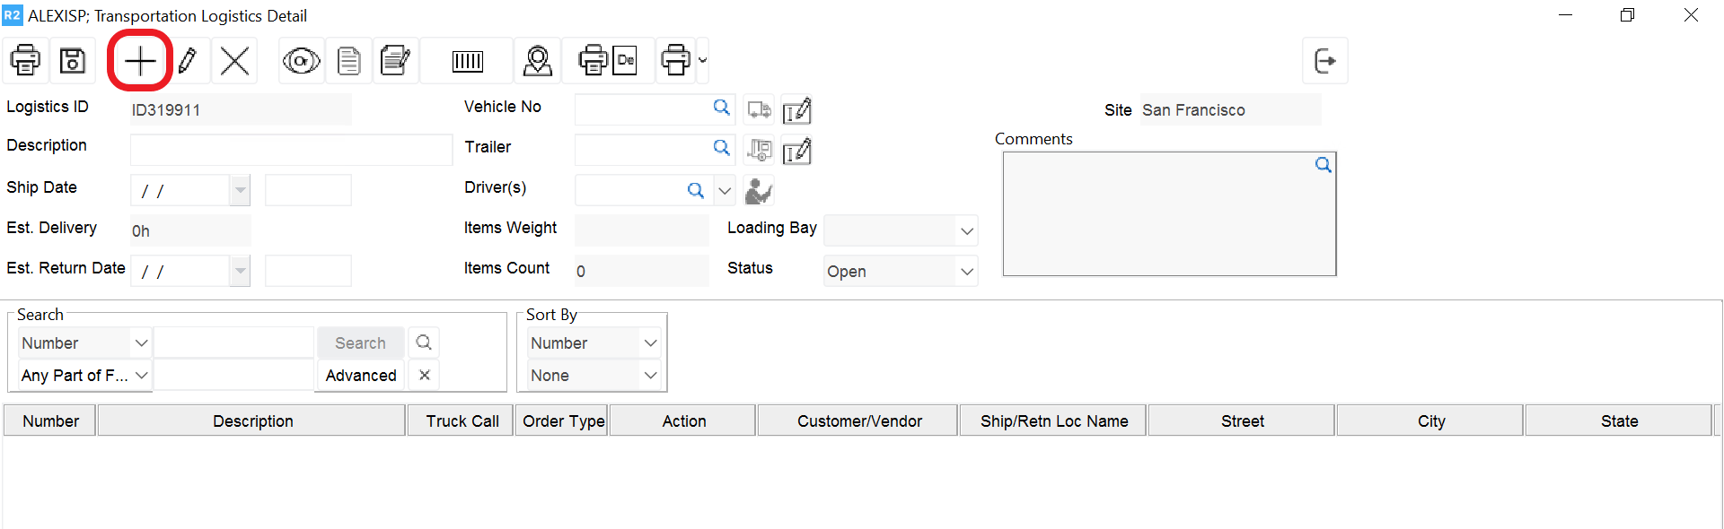Click the exit door icon

(1324, 61)
